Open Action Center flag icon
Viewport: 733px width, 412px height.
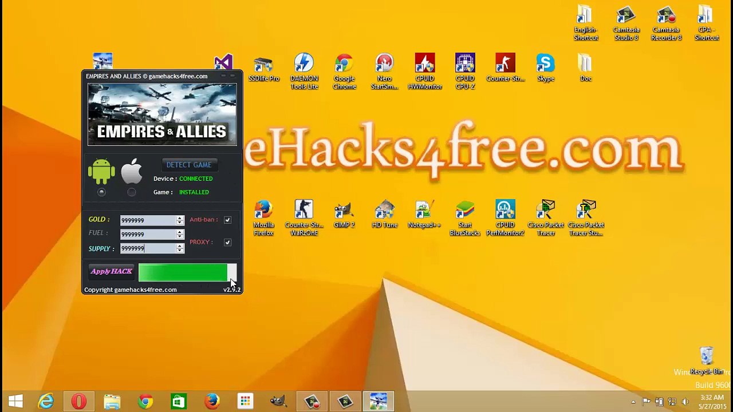[646, 402]
